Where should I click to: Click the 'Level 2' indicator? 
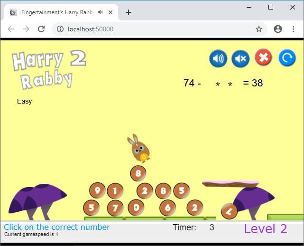click(266, 229)
